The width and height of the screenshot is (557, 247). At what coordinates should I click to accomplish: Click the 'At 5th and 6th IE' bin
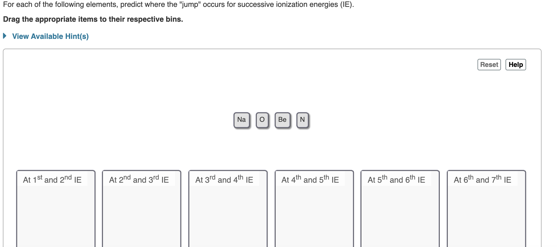coord(400,209)
